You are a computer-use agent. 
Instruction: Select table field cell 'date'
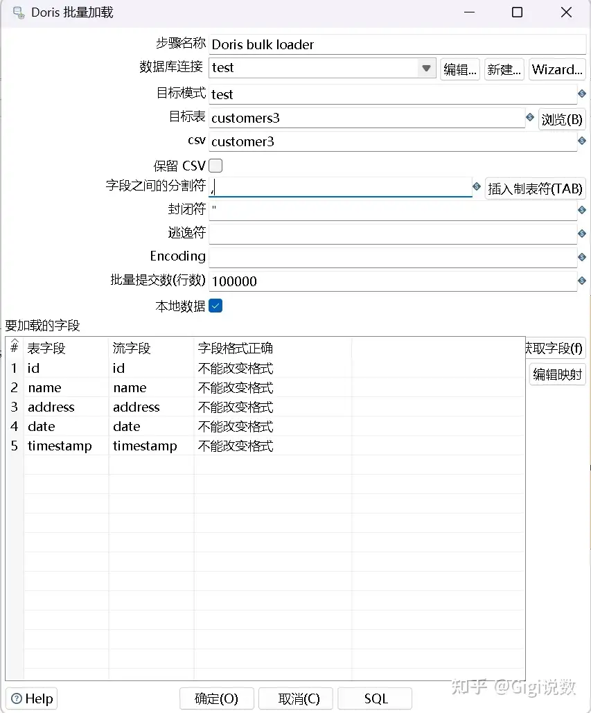coord(66,427)
